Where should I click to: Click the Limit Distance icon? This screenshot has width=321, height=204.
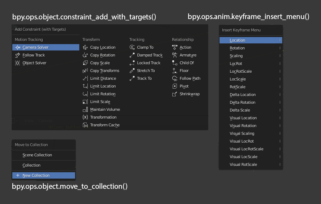click(x=85, y=78)
